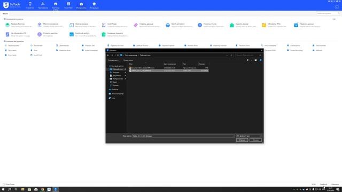This screenshot has height=192, width=342.
Task: Select Этот компьютер in the sidebar
Action: (x=118, y=94)
